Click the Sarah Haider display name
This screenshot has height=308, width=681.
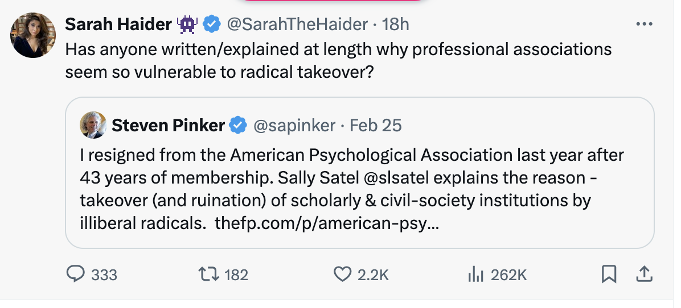[118, 24]
